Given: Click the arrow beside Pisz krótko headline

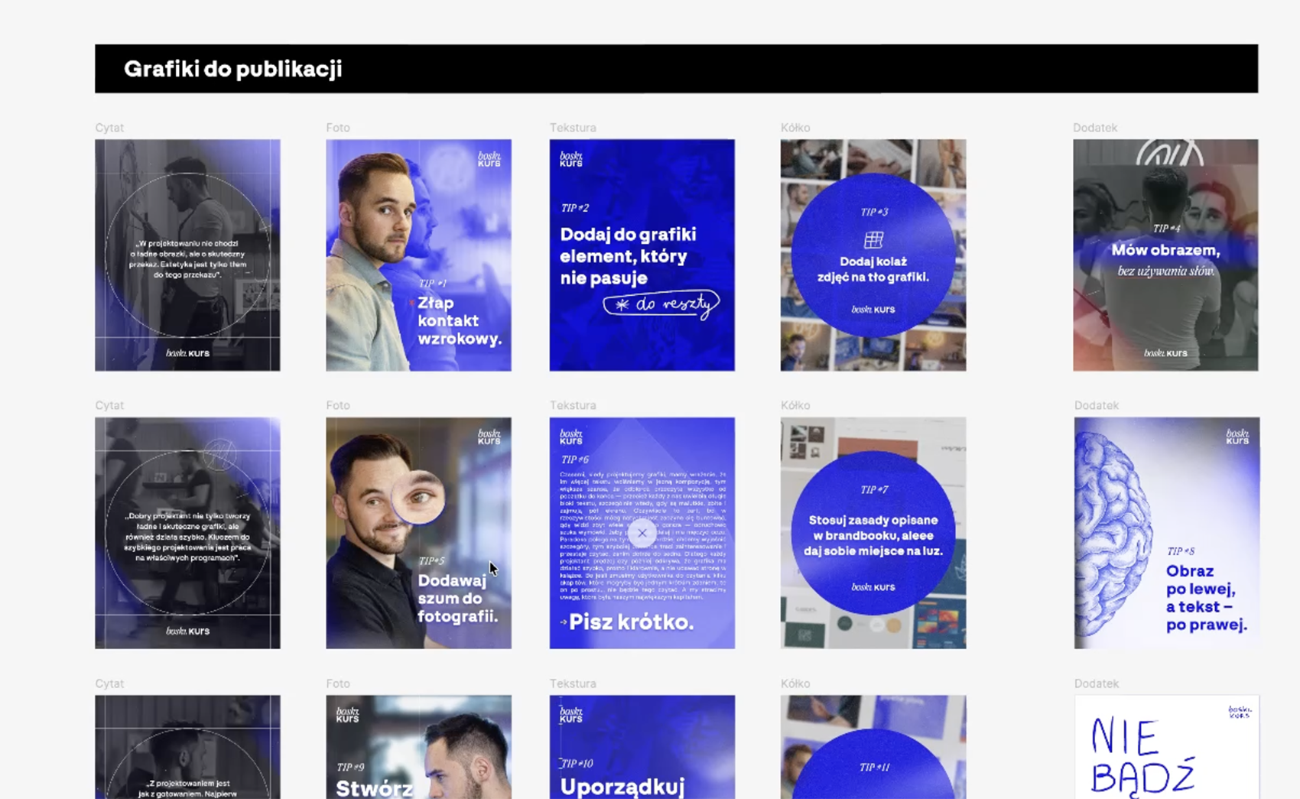Looking at the screenshot, I should (x=564, y=622).
